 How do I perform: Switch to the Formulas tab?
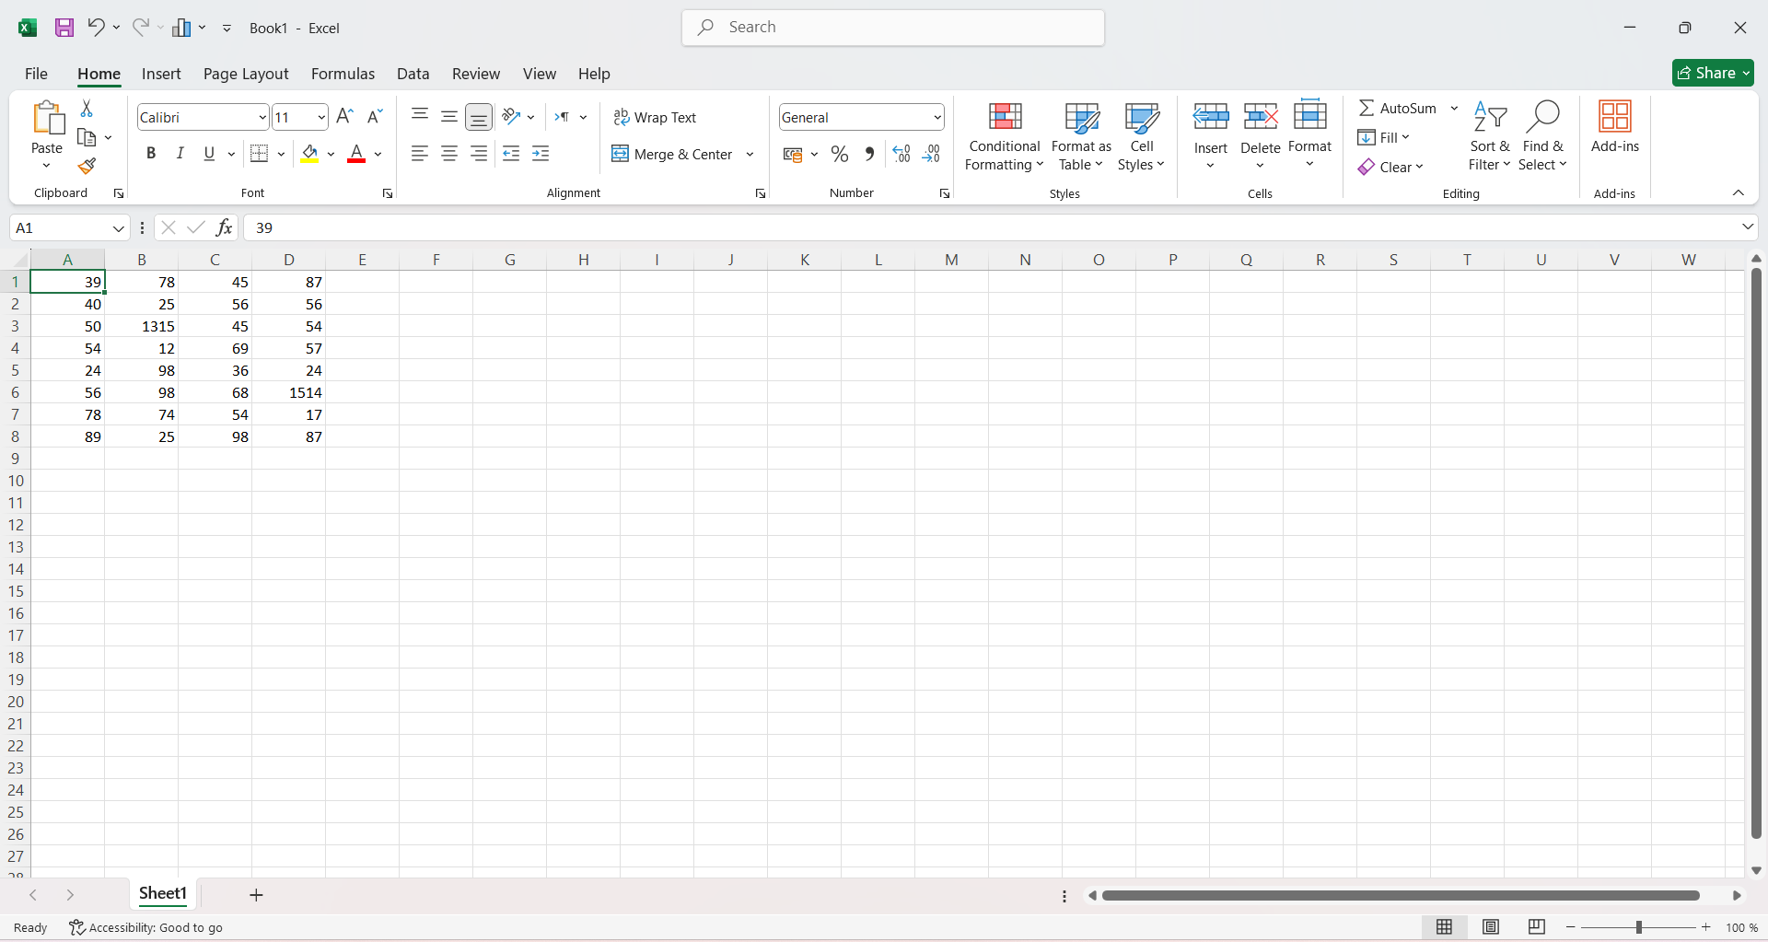click(x=343, y=74)
